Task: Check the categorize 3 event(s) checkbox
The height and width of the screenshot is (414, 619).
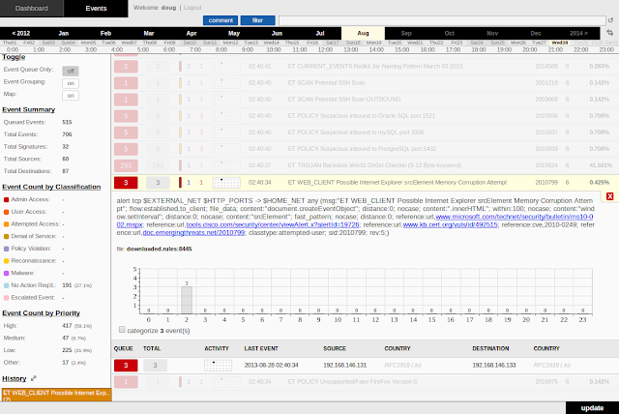Action: (x=122, y=330)
